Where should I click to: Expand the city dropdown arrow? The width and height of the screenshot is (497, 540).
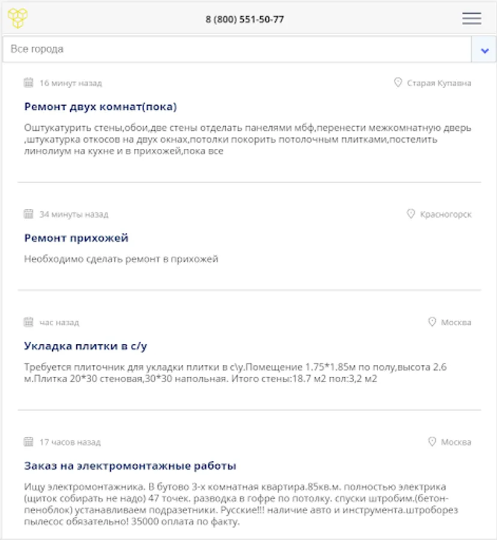pos(484,50)
